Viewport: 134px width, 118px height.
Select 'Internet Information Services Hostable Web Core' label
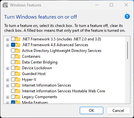coord(64,91)
